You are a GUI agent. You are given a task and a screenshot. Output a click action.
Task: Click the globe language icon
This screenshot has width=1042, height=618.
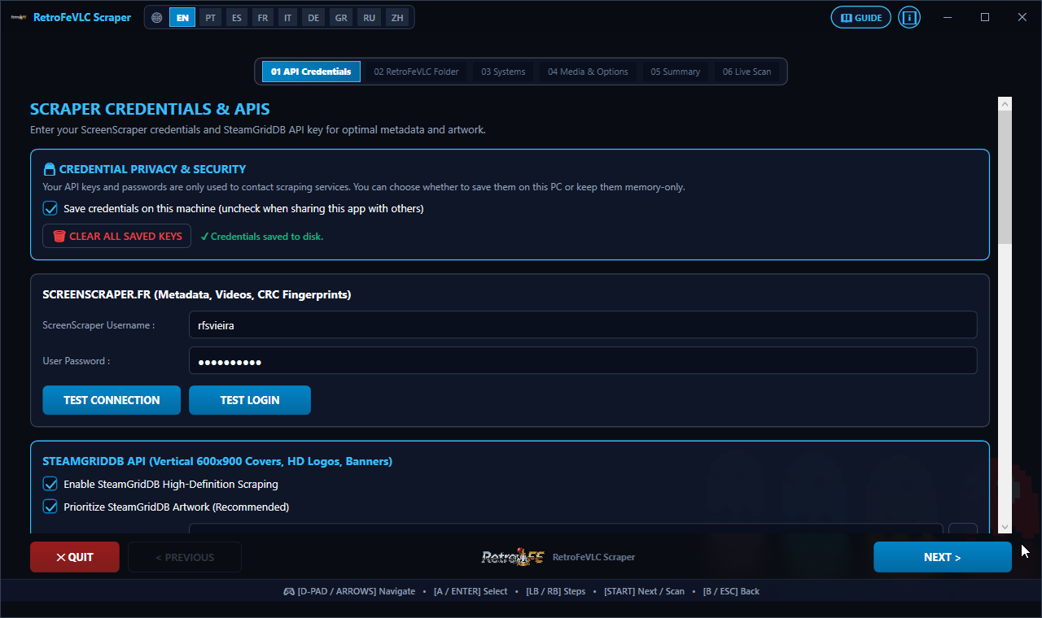pos(157,17)
